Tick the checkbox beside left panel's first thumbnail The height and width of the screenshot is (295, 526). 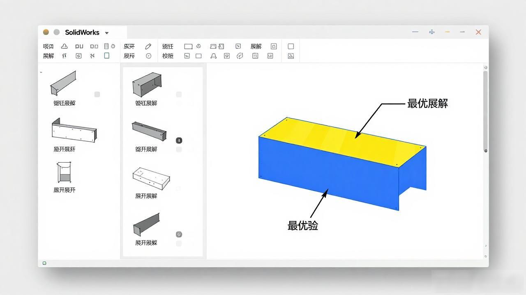(97, 94)
